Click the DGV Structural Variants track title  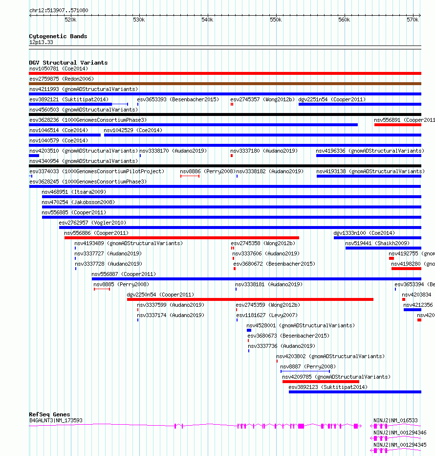[68, 63]
